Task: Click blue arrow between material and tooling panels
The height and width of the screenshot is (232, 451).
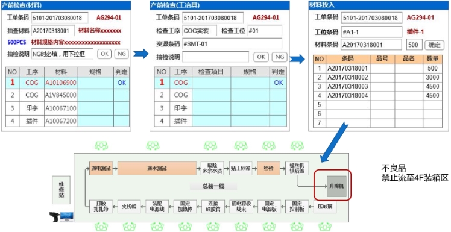Action: pos(140,54)
